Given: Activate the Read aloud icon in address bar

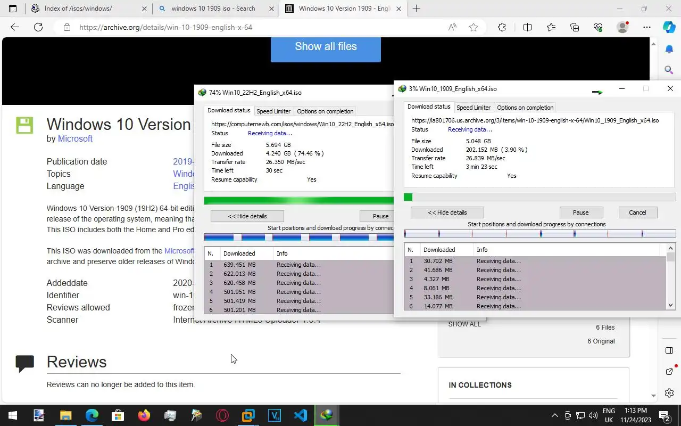Looking at the screenshot, I should tap(452, 27).
